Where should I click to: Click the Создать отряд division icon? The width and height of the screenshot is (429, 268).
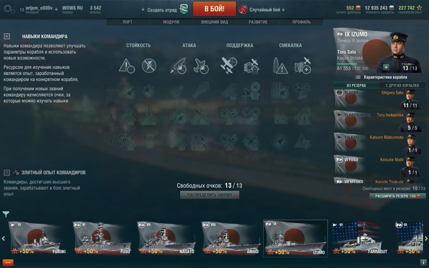coord(184,9)
